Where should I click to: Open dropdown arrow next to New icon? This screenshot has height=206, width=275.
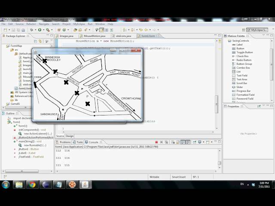[x=9, y=30]
